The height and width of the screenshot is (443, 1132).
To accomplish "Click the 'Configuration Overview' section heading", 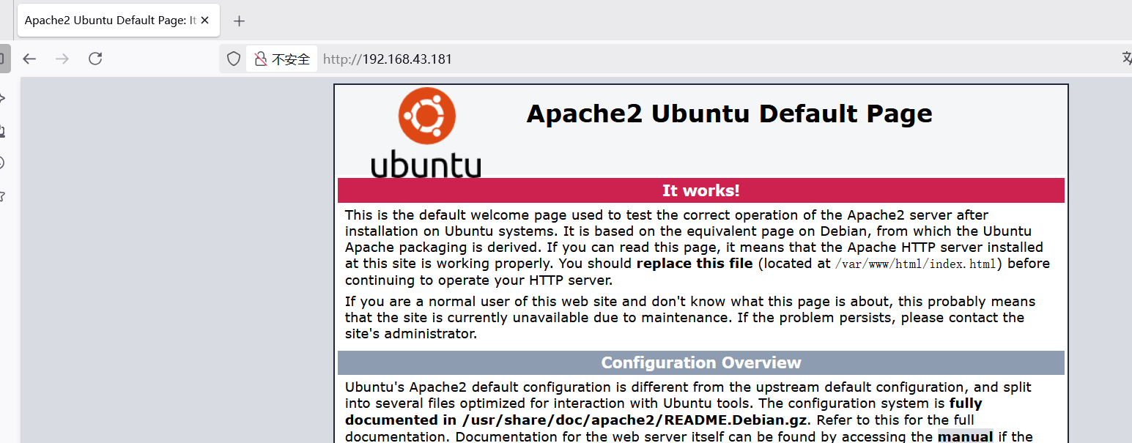I will pyautogui.click(x=700, y=362).
